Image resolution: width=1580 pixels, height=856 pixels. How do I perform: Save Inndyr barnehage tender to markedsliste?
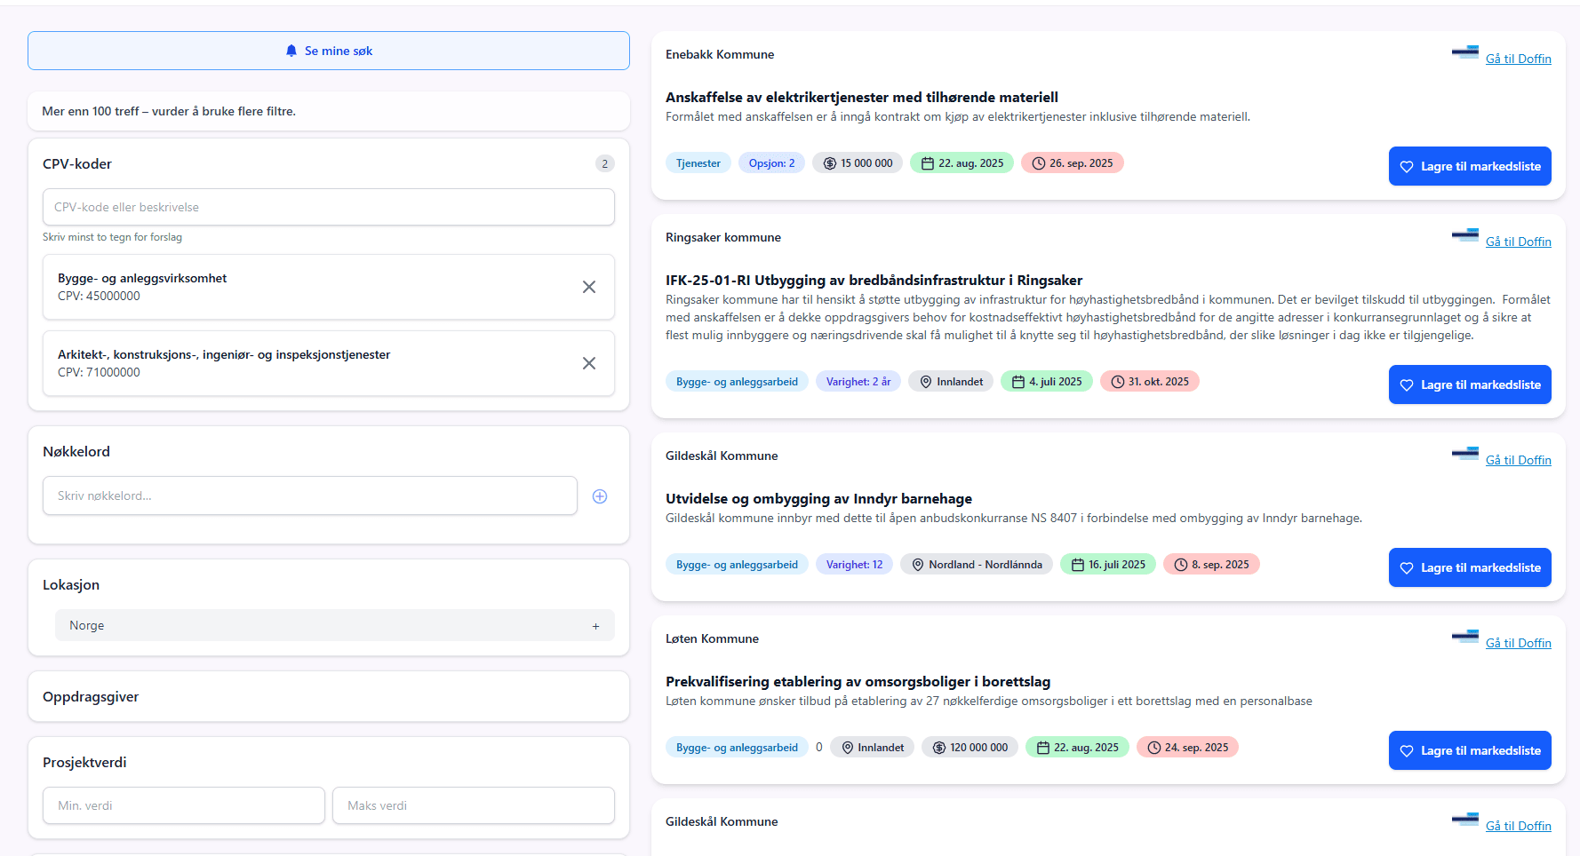tap(1470, 567)
